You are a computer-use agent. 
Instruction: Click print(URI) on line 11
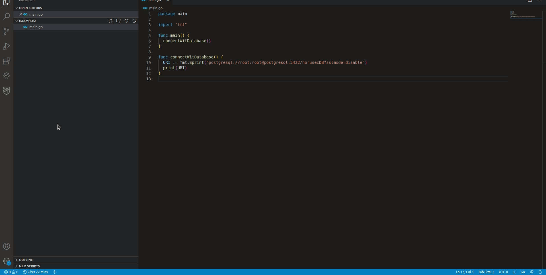(x=175, y=68)
